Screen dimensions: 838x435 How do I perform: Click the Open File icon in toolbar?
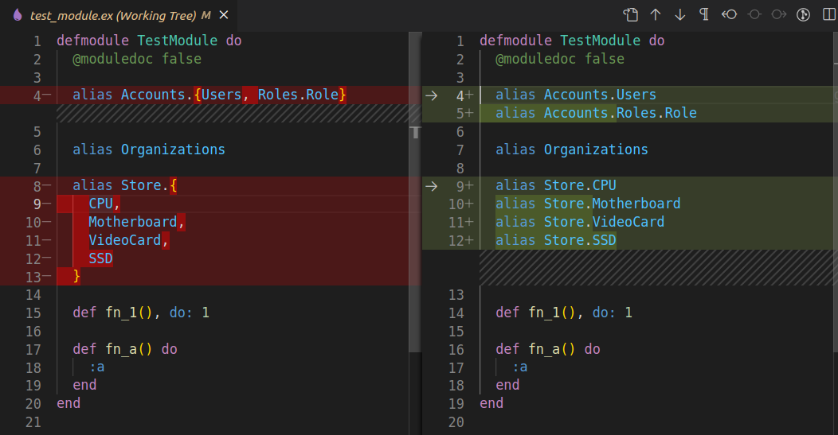coord(631,14)
